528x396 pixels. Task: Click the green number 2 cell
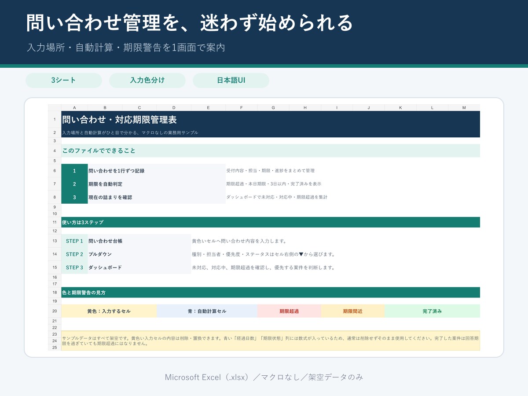(x=74, y=184)
